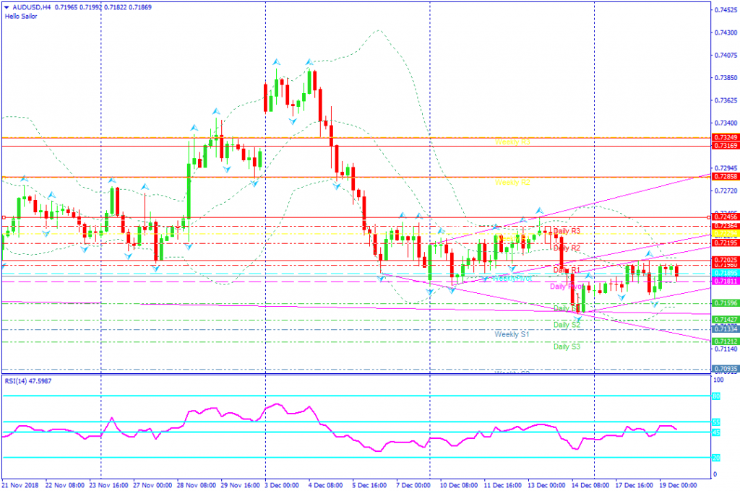Click the magenta 0.71811 price tag
The height and width of the screenshot is (493, 740).
tap(726, 282)
